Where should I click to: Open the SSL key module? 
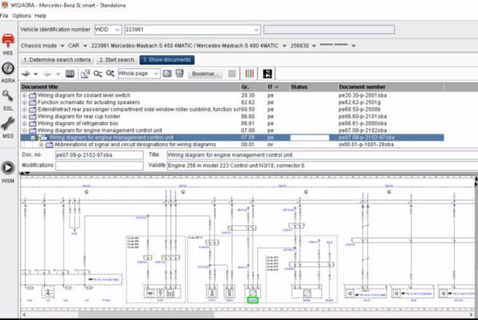click(x=8, y=96)
